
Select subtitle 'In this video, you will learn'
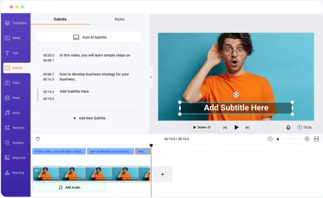point(95,55)
